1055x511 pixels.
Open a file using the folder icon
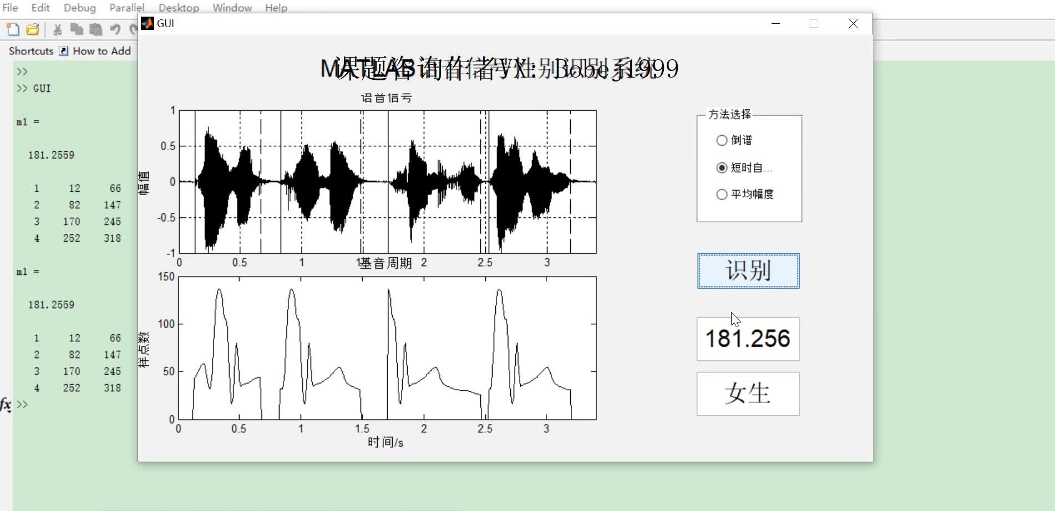[x=32, y=29]
